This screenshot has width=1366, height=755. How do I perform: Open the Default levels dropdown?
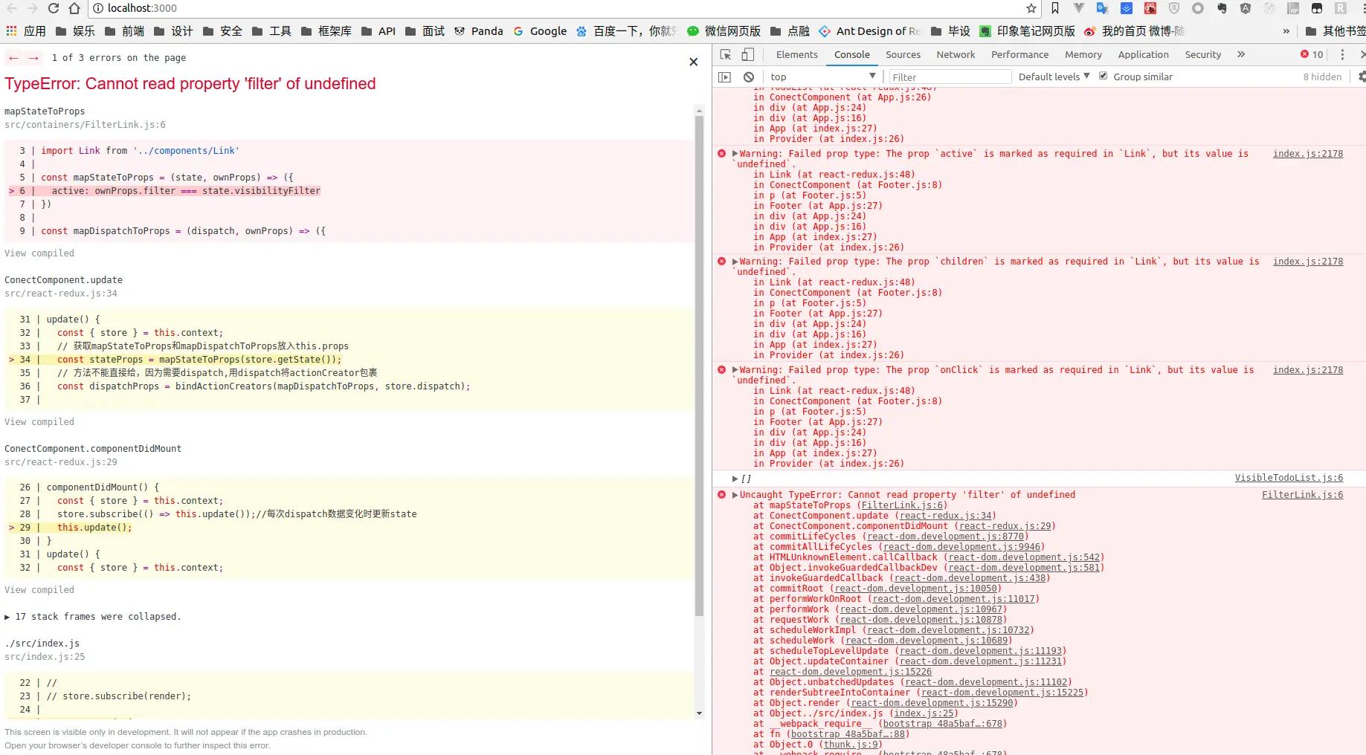[1054, 77]
